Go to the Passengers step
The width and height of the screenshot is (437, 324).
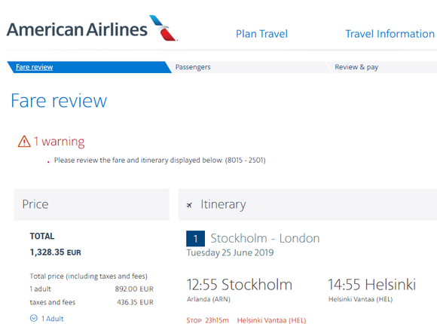[193, 67]
